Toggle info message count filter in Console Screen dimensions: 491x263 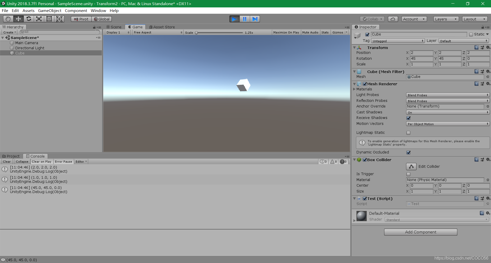323,162
